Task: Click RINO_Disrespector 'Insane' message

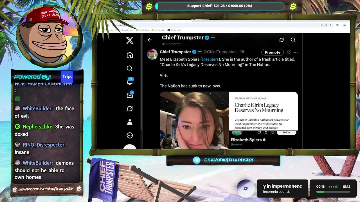Action: point(40,148)
